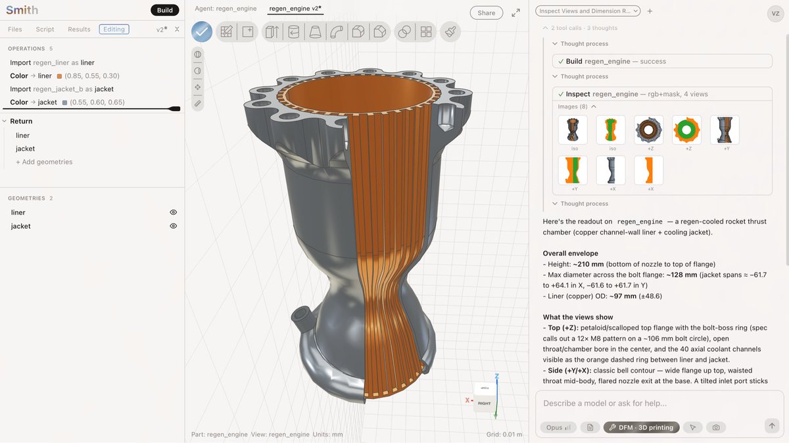
Task: Open the Agent: regen_engine tab
Action: point(226,9)
